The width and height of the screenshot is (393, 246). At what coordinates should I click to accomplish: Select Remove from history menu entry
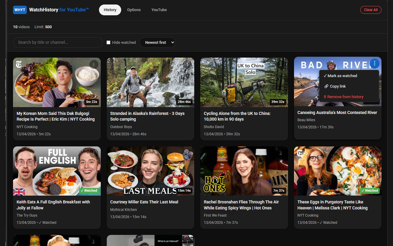pyautogui.click(x=349, y=97)
